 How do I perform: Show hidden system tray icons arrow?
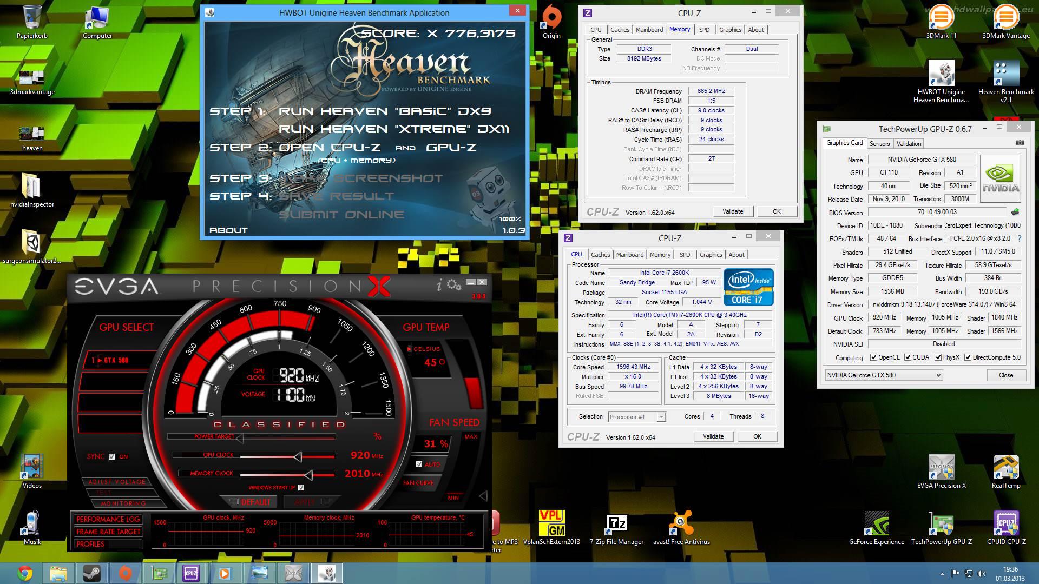[x=942, y=574]
